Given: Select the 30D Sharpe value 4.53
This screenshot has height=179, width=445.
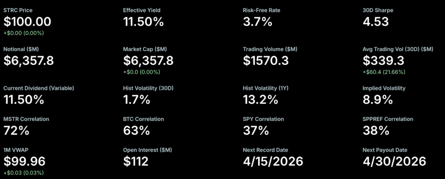Looking at the screenshot, I should [375, 22].
